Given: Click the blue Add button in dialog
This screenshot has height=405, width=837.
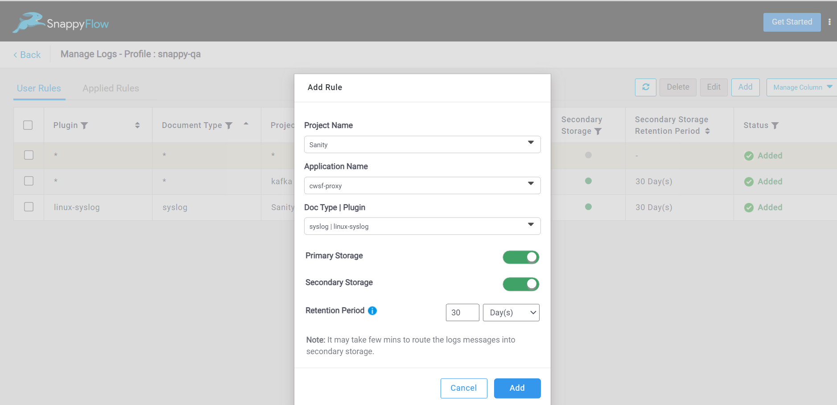Looking at the screenshot, I should (x=517, y=388).
